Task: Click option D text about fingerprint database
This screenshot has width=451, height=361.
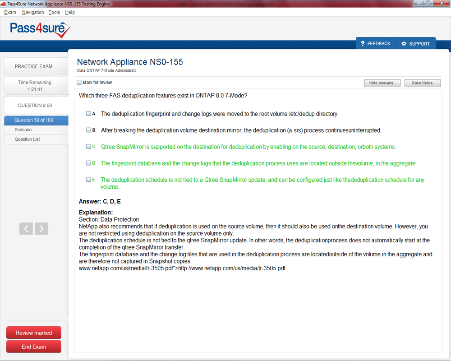Action: click(258, 163)
